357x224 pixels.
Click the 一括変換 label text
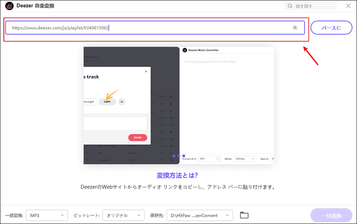14,215
